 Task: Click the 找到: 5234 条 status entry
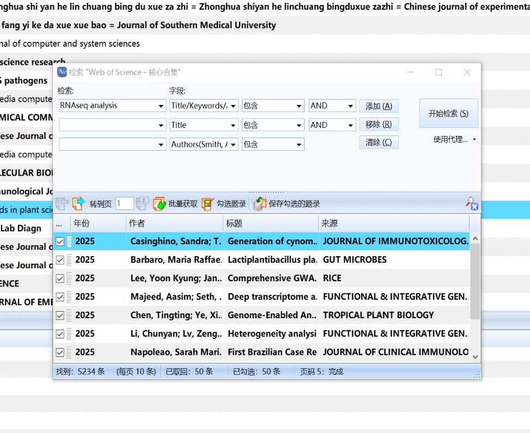81,372
